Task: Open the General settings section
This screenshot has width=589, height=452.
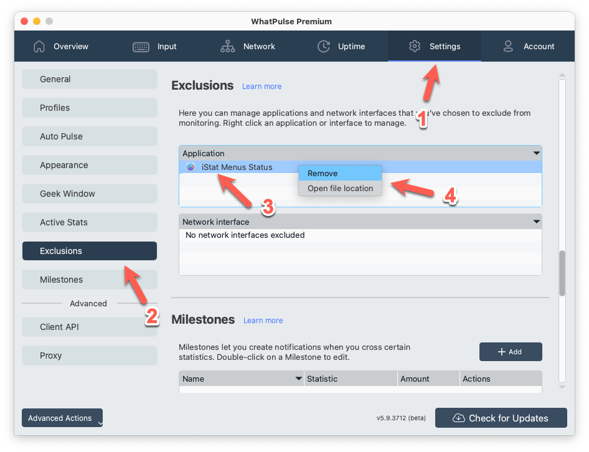Action: point(90,79)
